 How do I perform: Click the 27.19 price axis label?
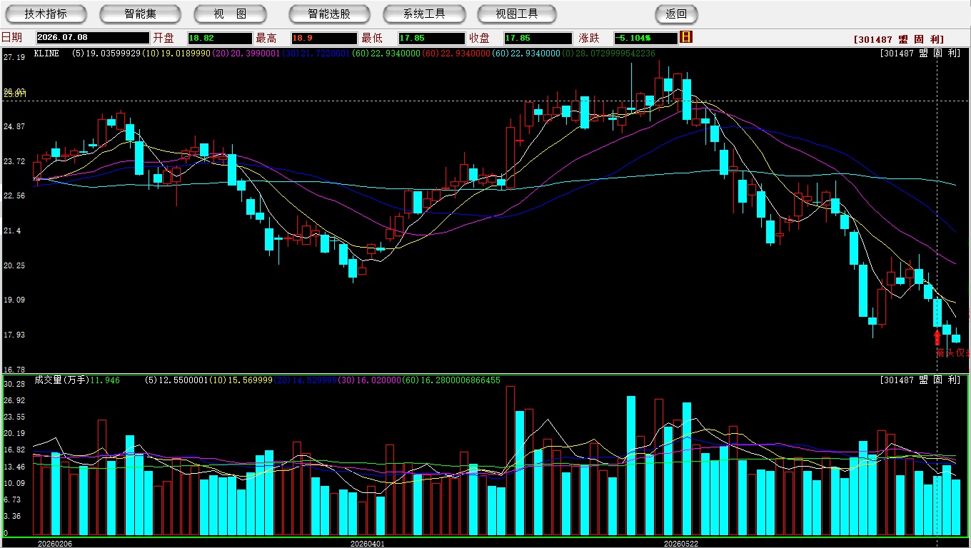[14, 57]
